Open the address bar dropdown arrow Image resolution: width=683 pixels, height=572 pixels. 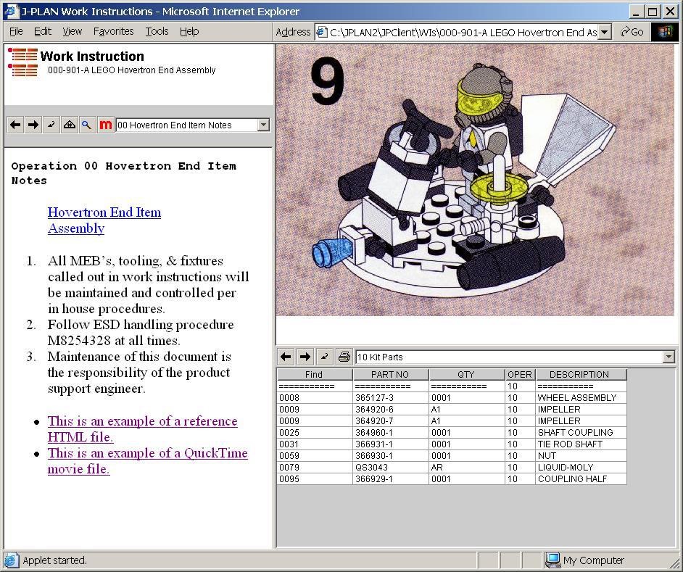(x=604, y=32)
